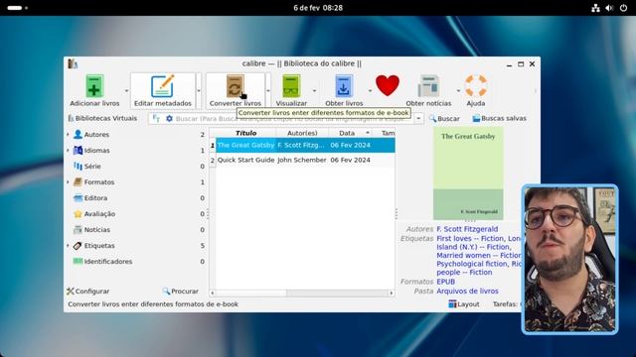Sort by the Autor(es) column header

302,133
